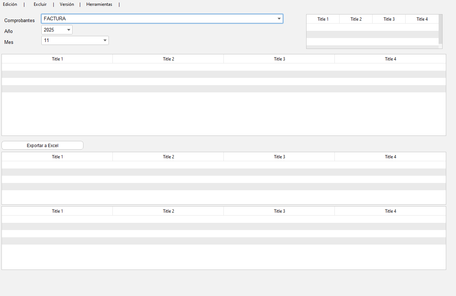
Task: Click the Exportar a Excel button
Action: pos(42,145)
